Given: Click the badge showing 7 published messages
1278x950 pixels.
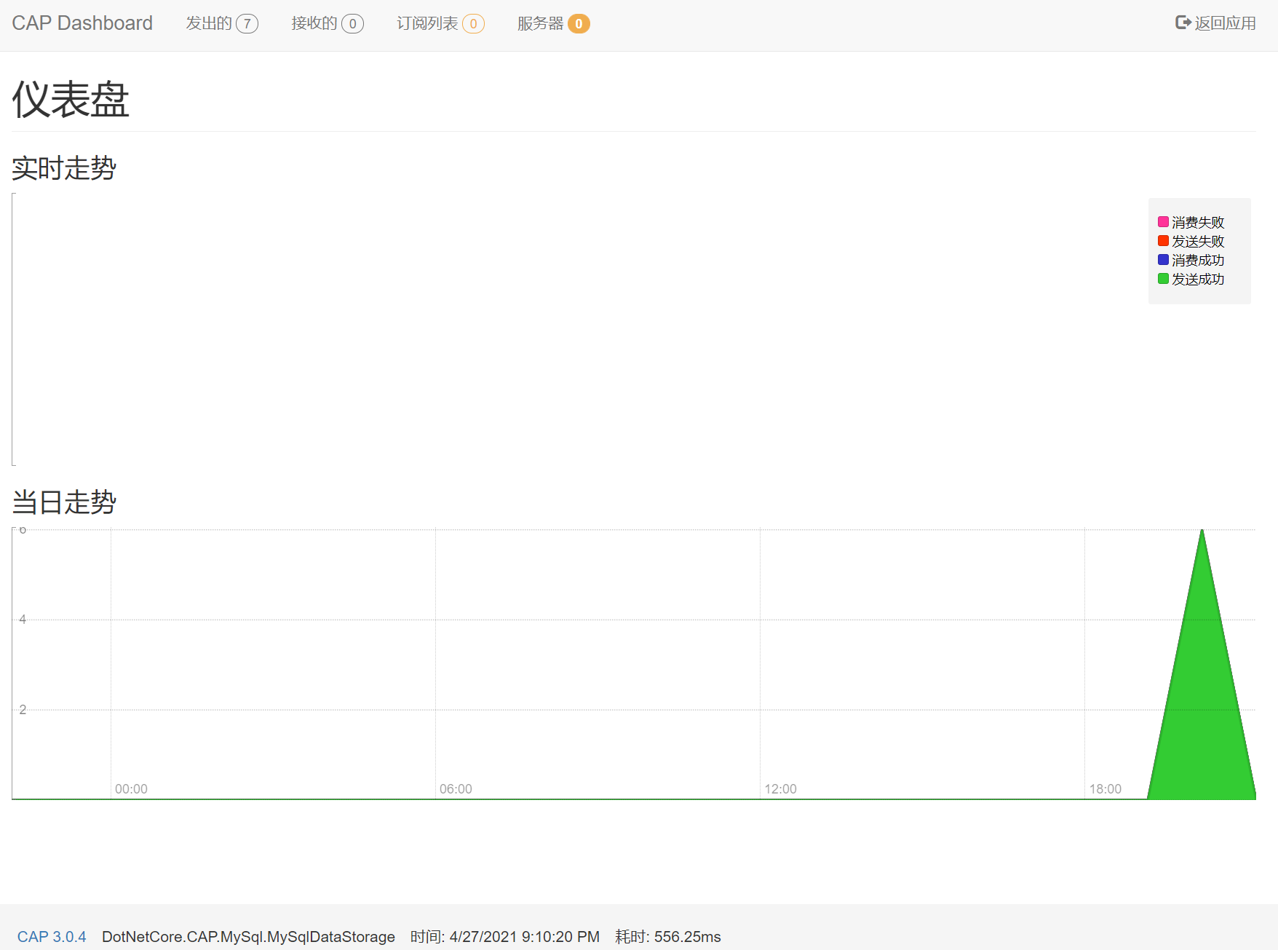Looking at the screenshot, I should click(247, 24).
